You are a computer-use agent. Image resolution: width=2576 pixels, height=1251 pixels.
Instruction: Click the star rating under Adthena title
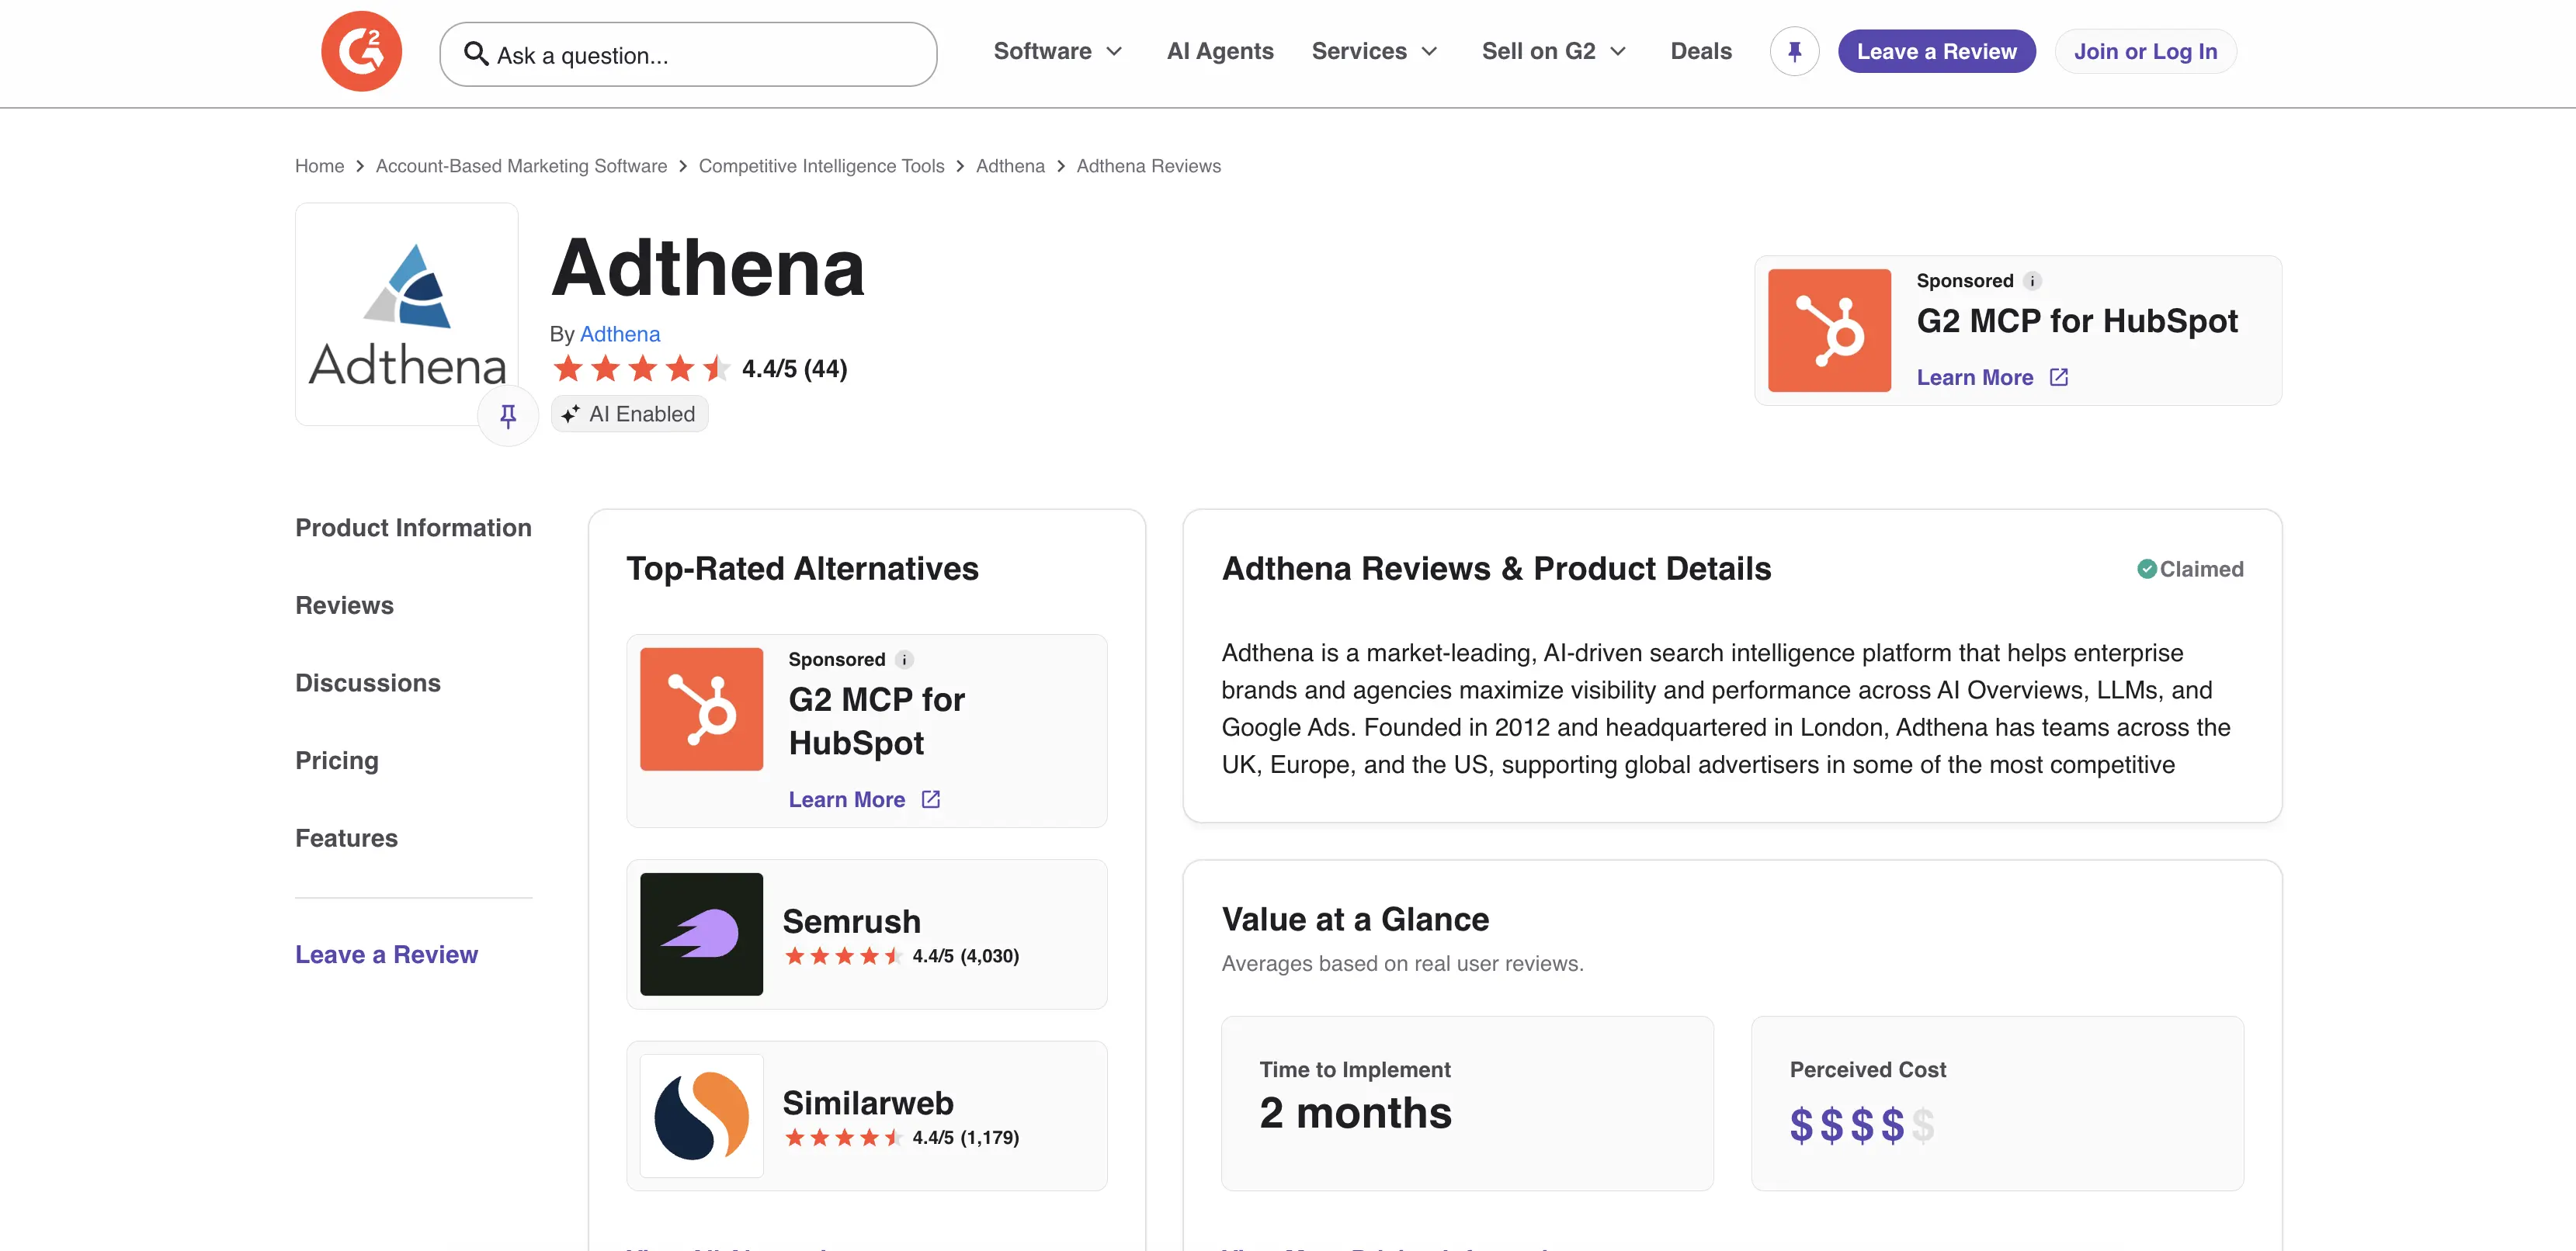coord(640,369)
